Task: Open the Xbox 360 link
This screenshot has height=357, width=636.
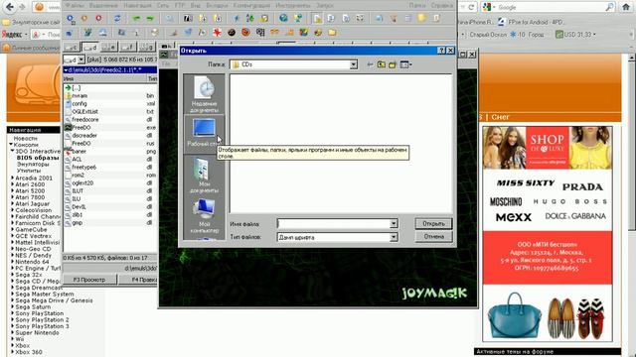Action: [x=29, y=352]
